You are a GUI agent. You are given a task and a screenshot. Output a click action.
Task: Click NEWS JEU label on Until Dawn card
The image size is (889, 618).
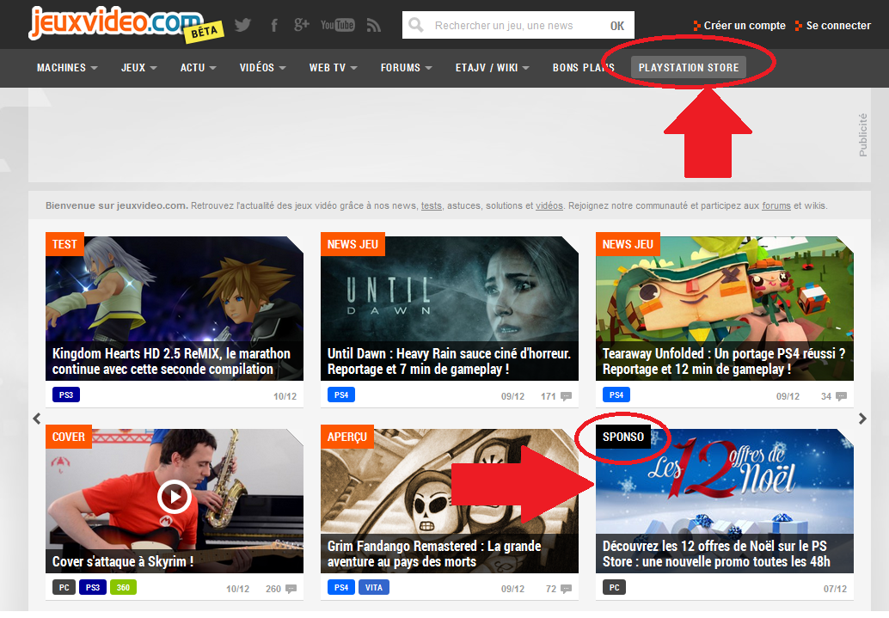(x=353, y=244)
